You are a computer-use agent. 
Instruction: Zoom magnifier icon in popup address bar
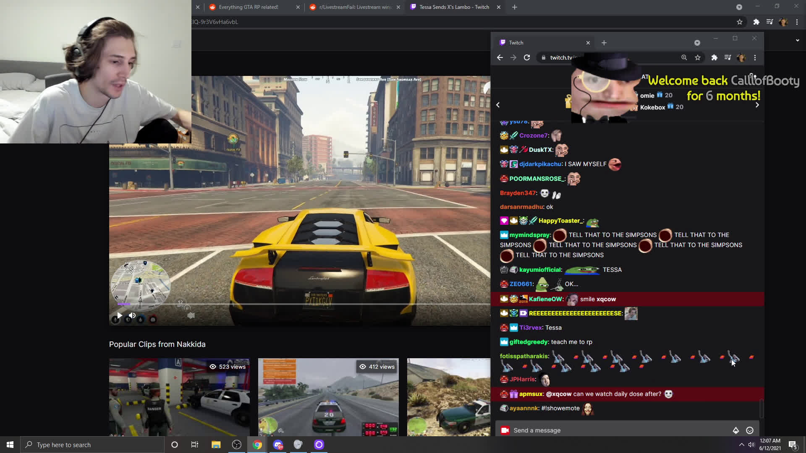point(684,57)
